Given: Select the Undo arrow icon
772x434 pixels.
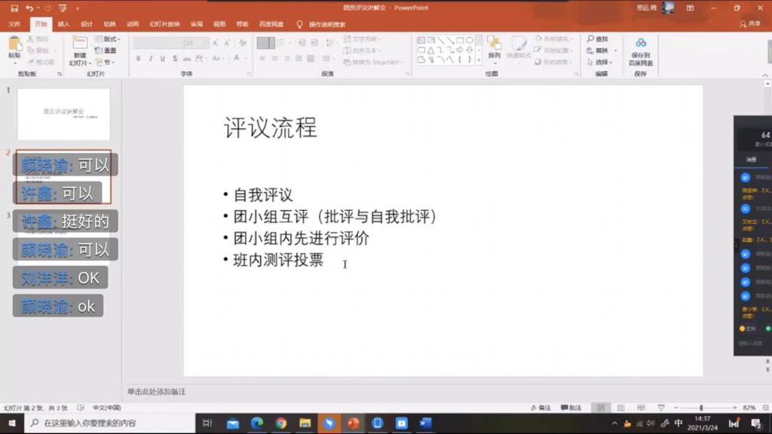Looking at the screenshot, I should 29,8.
